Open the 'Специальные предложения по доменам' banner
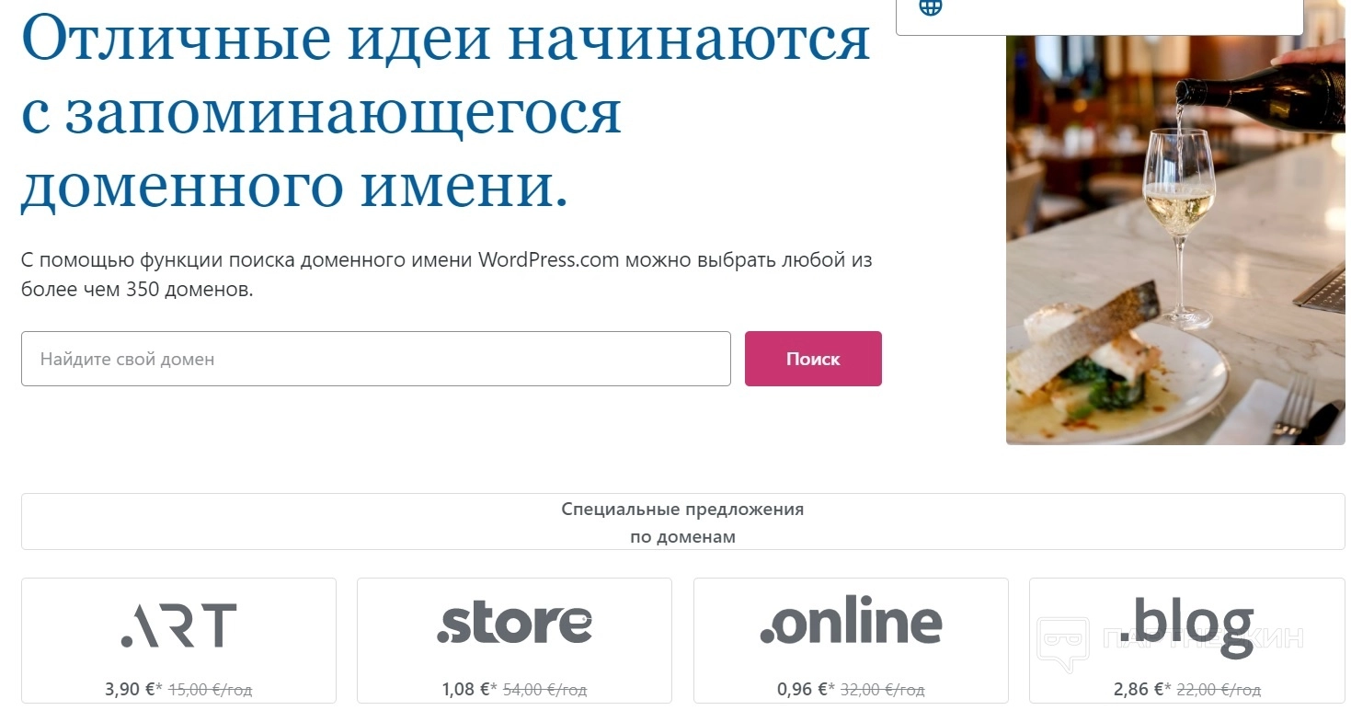1351x722 pixels. pyautogui.click(x=682, y=521)
